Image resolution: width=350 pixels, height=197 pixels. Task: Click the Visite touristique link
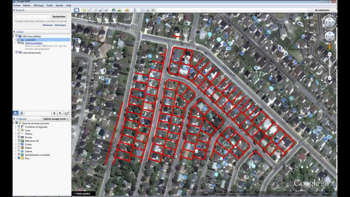(x=33, y=43)
